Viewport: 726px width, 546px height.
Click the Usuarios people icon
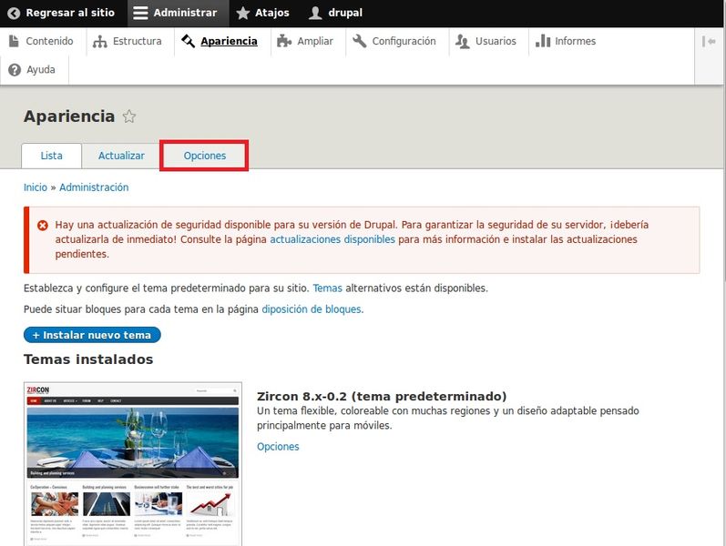(462, 42)
